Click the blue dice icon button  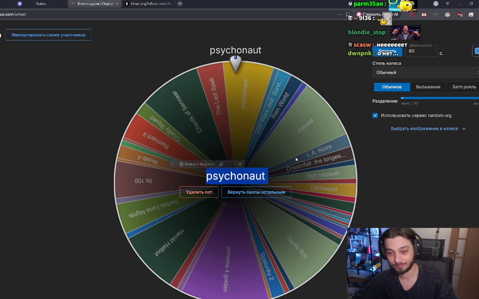pos(476,51)
